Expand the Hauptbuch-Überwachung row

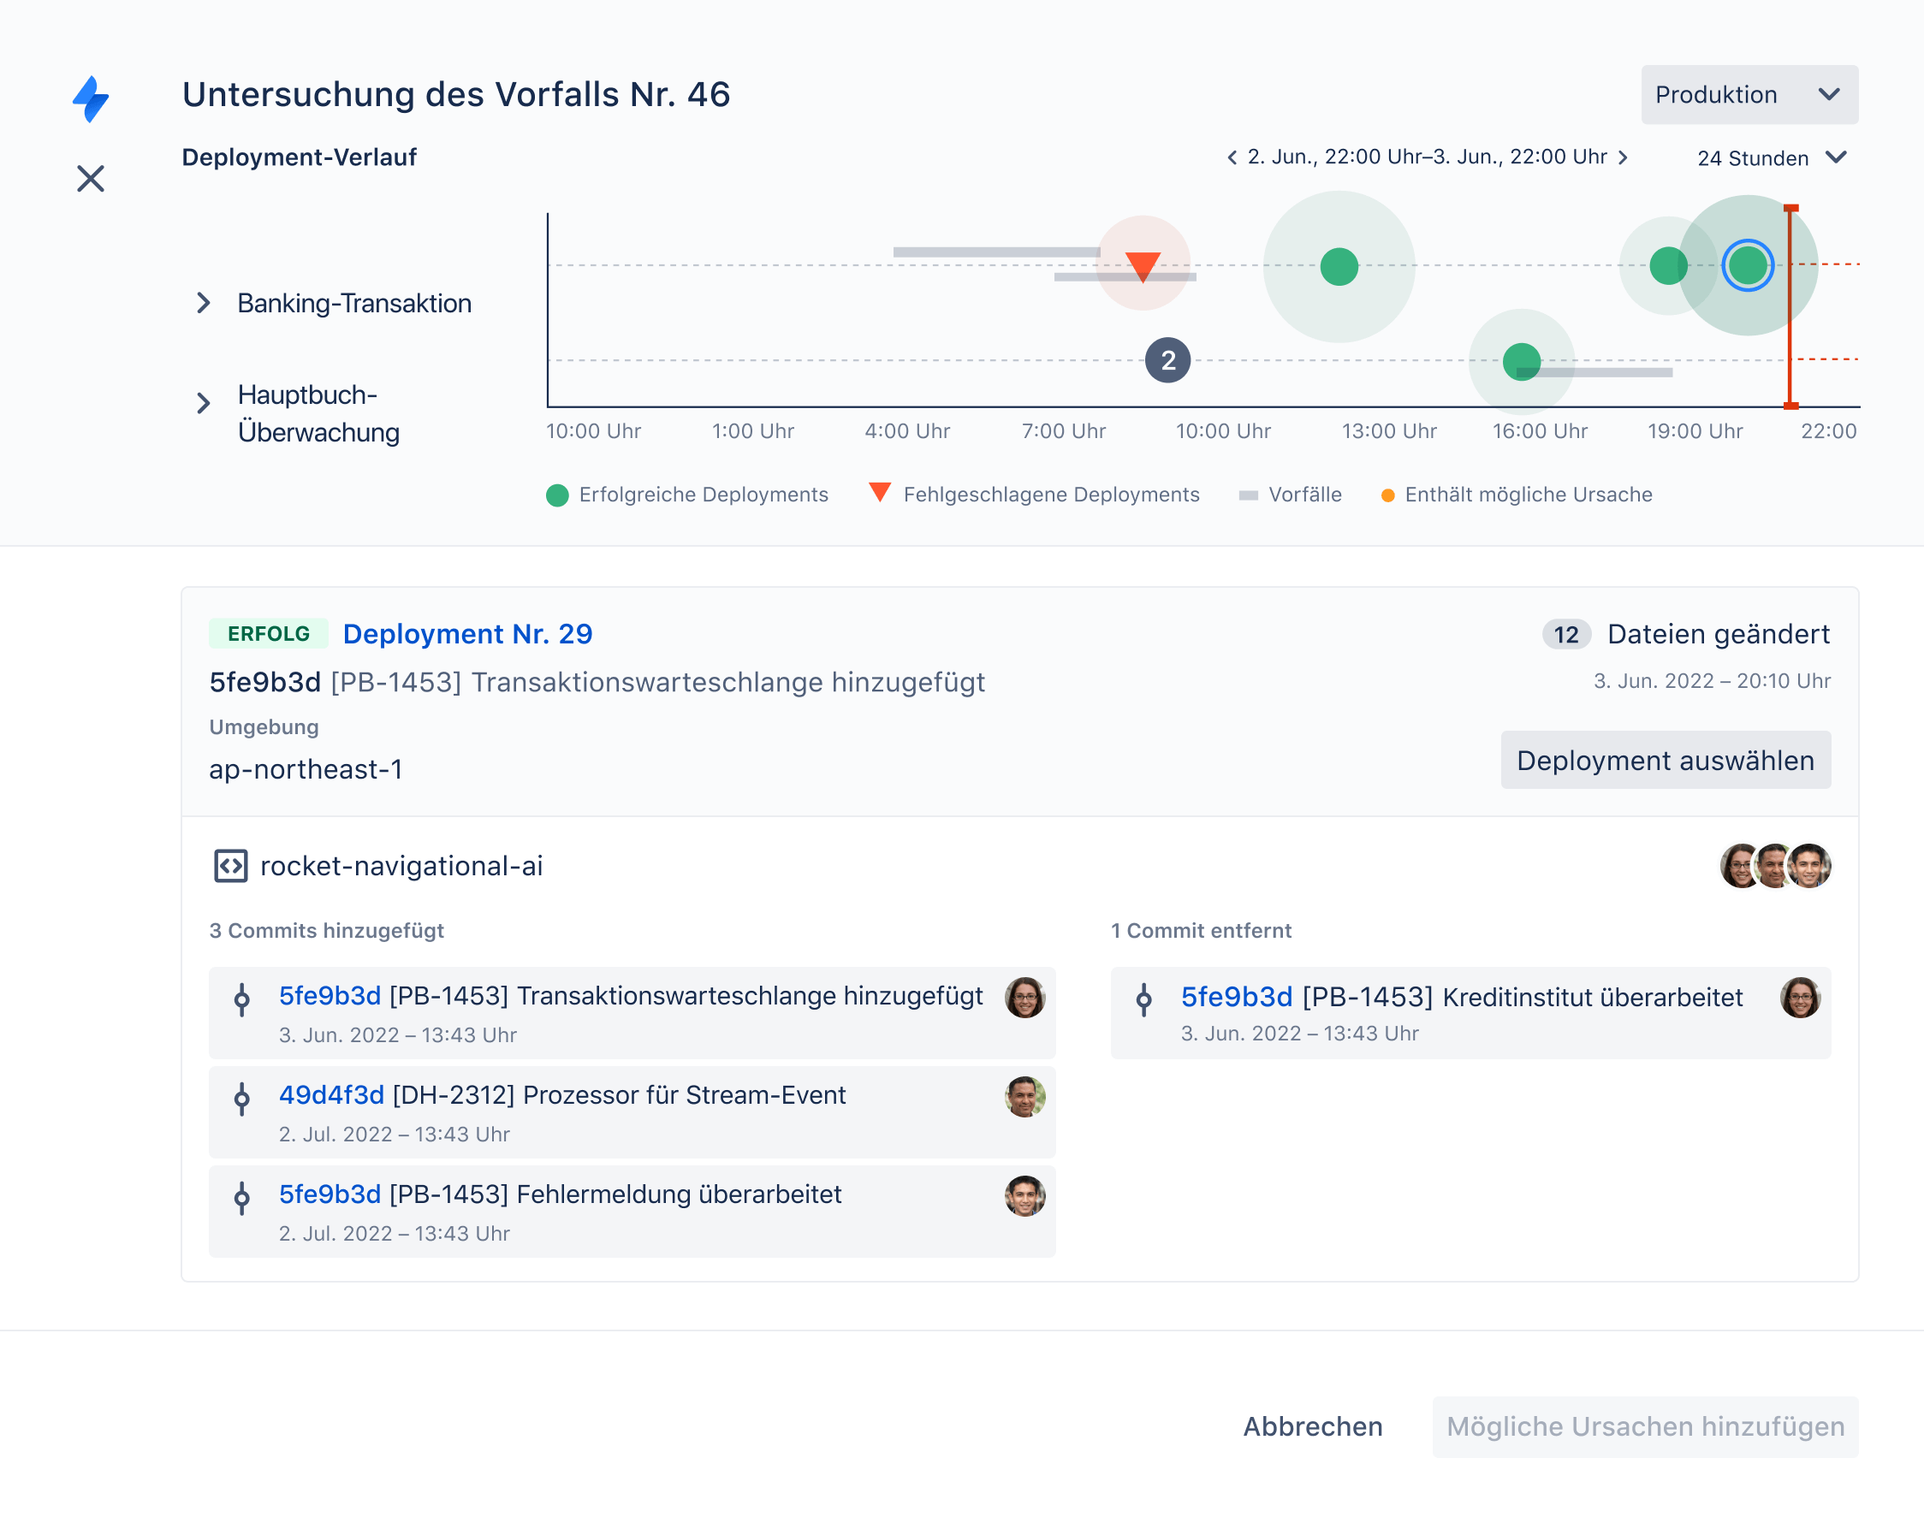click(x=204, y=403)
